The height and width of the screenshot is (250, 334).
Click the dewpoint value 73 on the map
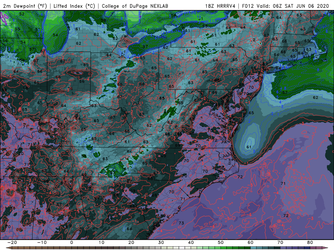181,223
